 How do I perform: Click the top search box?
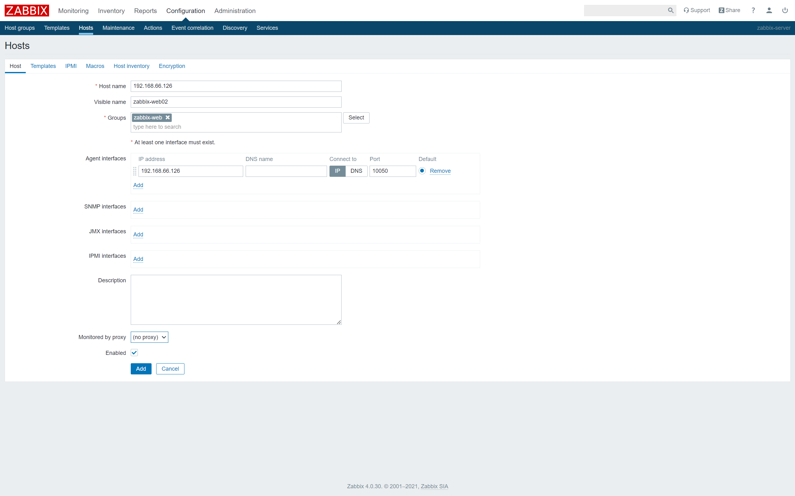point(625,11)
